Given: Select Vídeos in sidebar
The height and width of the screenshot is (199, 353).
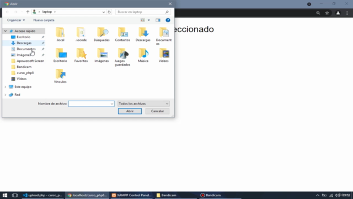Looking at the screenshot, I should (x=22, y=78).
